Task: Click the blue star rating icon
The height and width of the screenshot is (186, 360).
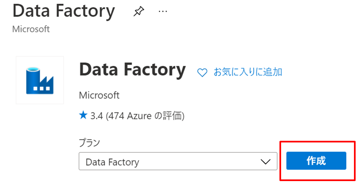Action: coord(83,116)
